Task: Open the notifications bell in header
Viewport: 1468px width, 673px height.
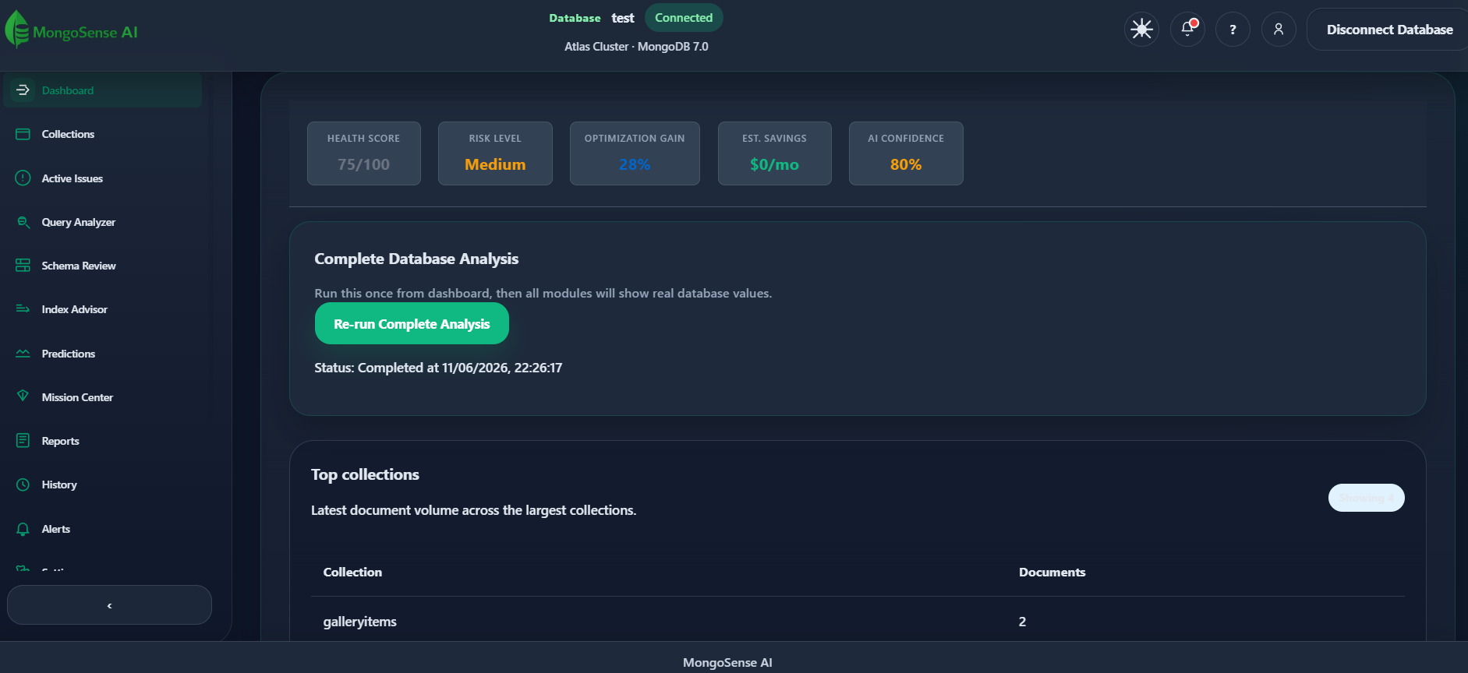Action: [1187, 30]
